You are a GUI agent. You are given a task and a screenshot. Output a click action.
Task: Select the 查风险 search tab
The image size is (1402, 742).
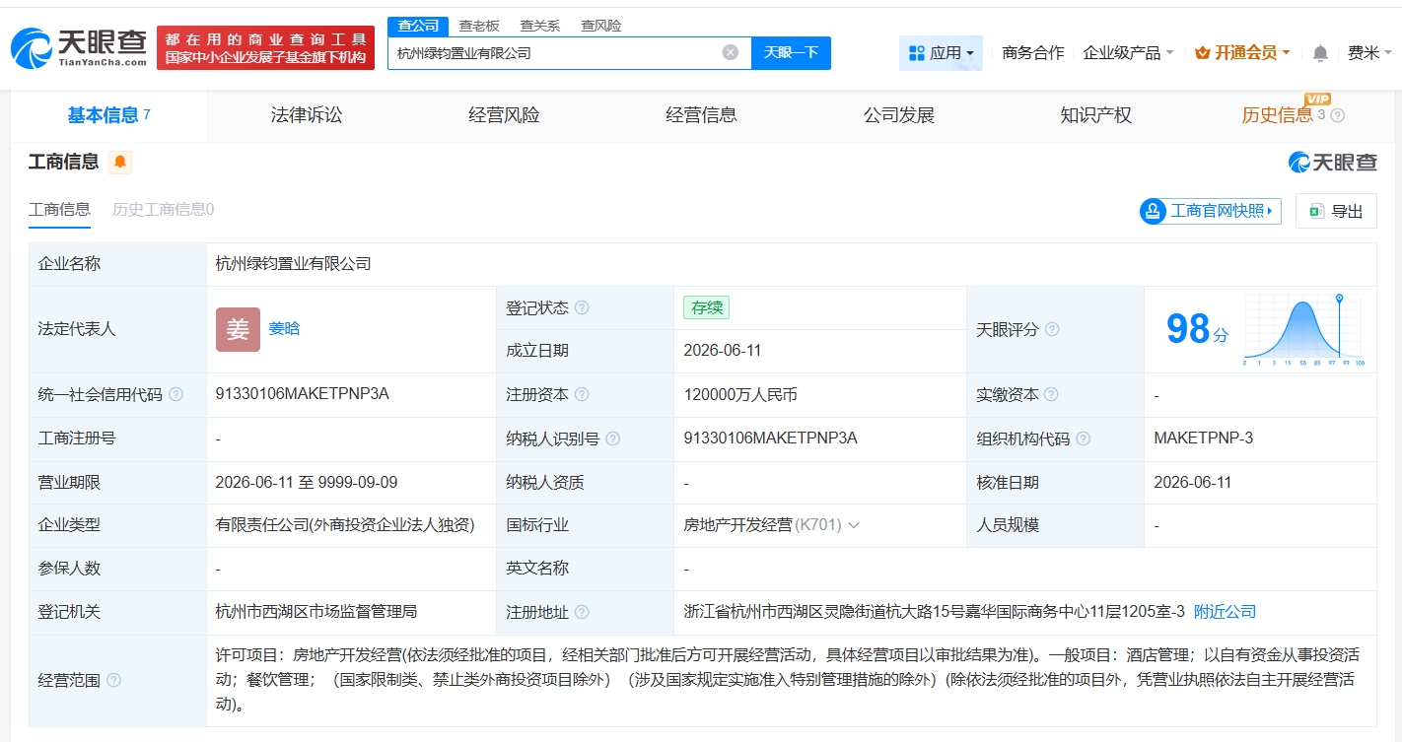coord(600,26)
